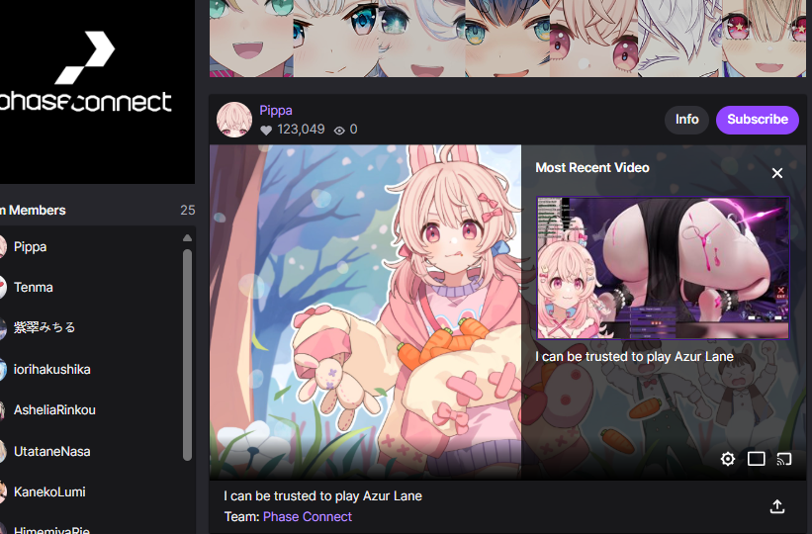
Task: Open the Phase Connect team link
Action: (308, 516)
